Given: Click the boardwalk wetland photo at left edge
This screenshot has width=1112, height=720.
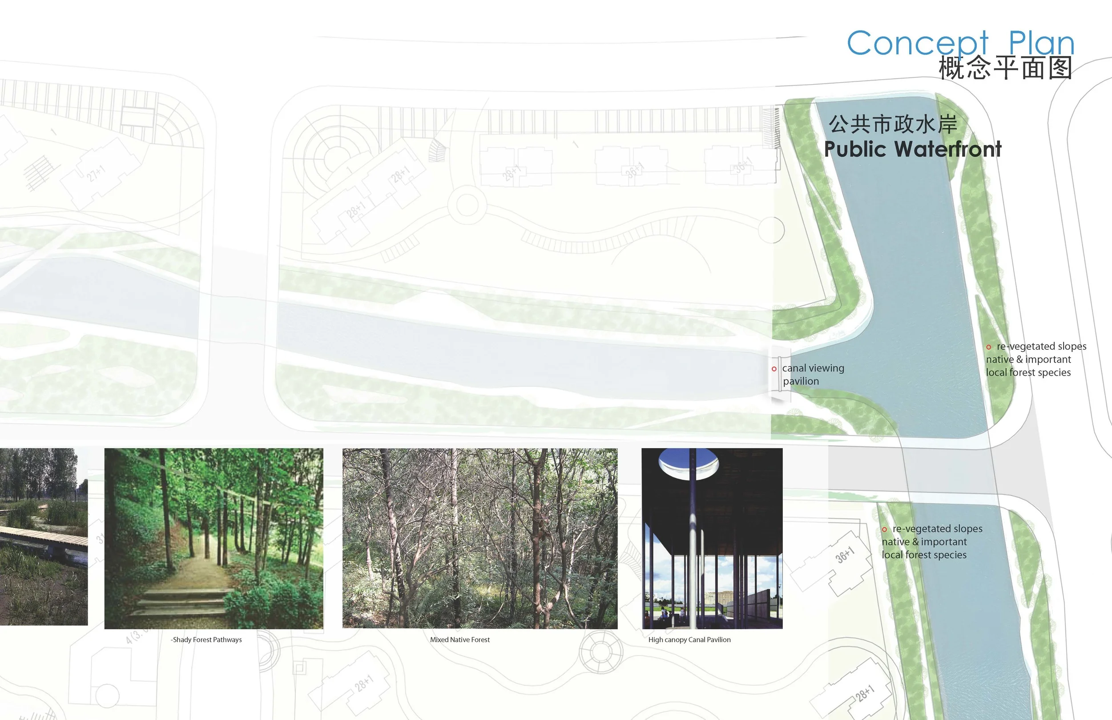Looking at the screenshot, I should tap(44, 536).
